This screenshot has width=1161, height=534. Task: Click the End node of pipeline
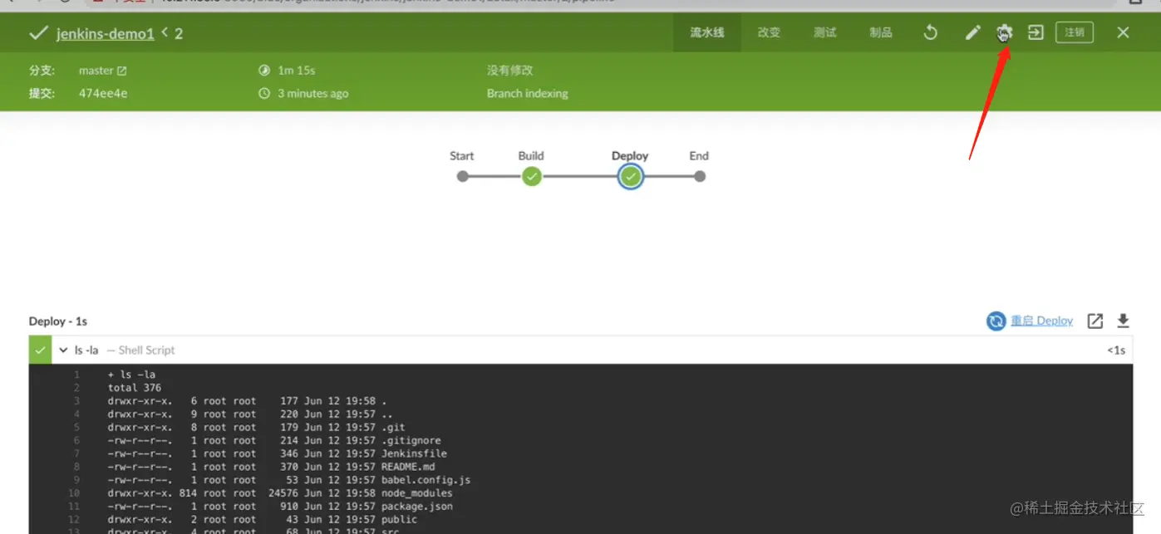click(x=700, y=176)
